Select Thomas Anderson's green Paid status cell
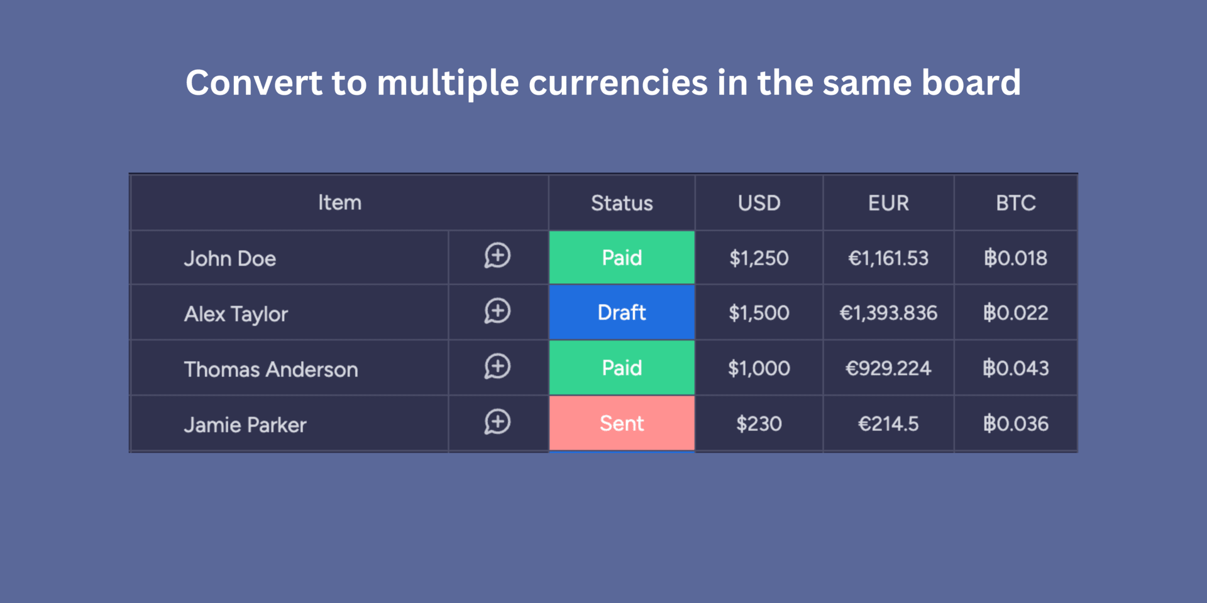The width and height of the screenshot is (1207, 603). click(622, 367)
